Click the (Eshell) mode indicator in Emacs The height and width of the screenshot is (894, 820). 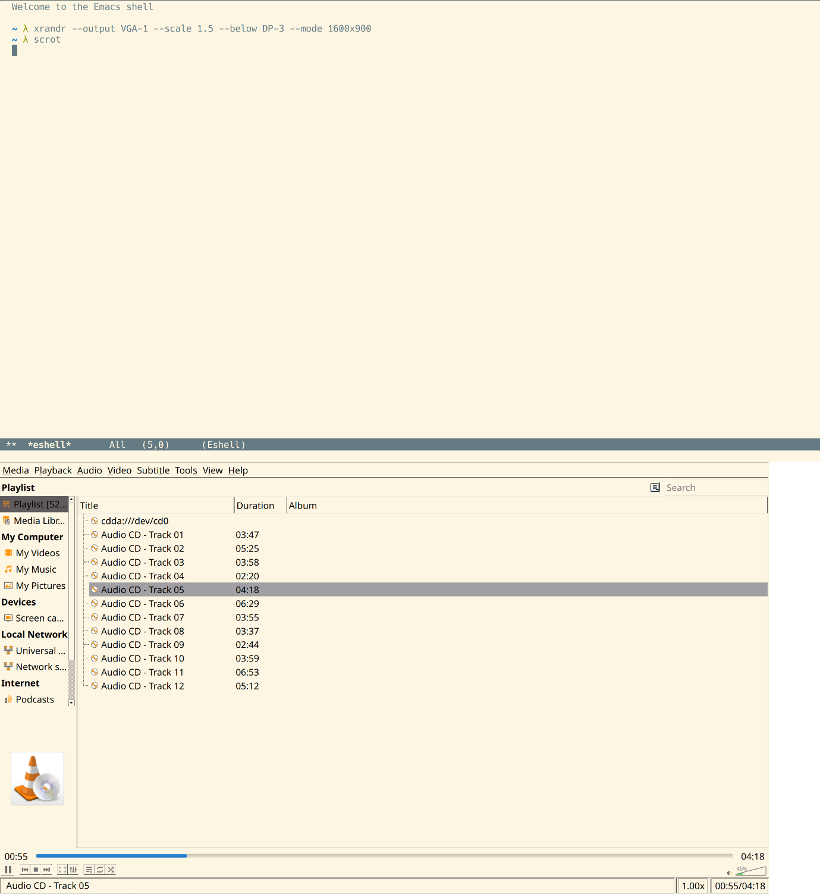pos(224,445)
